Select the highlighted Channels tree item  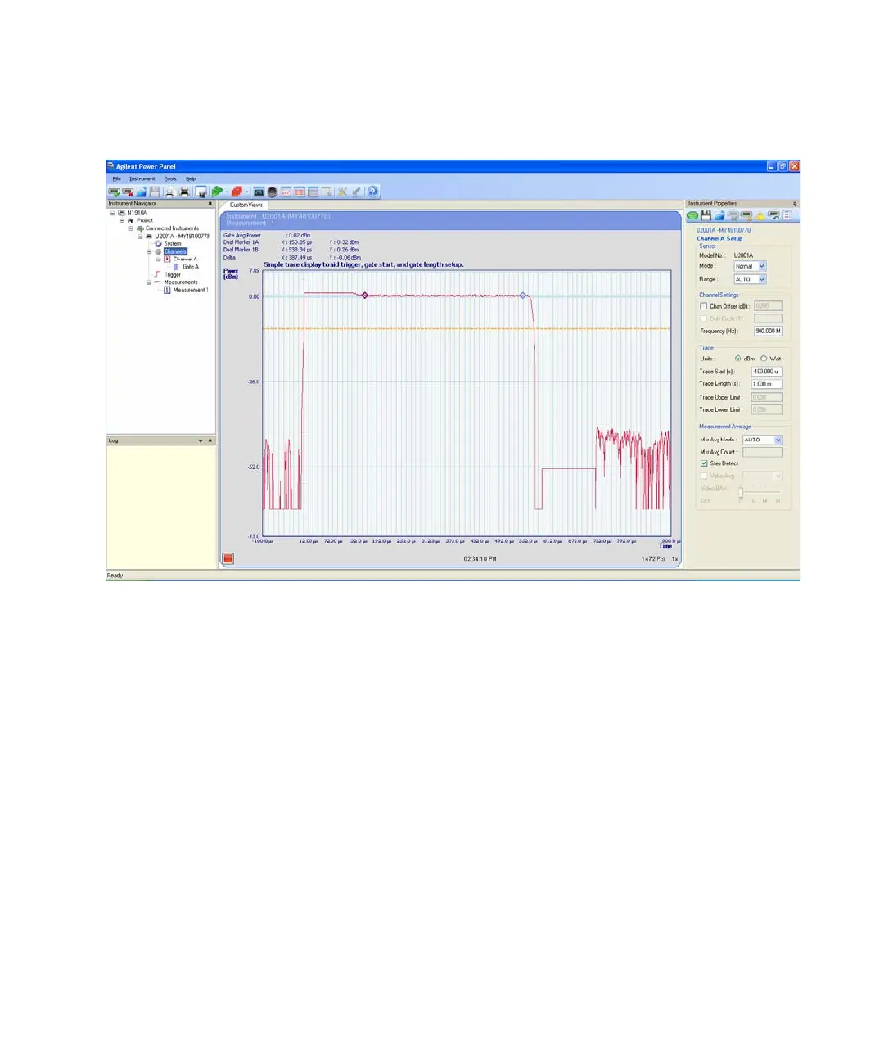175,251
